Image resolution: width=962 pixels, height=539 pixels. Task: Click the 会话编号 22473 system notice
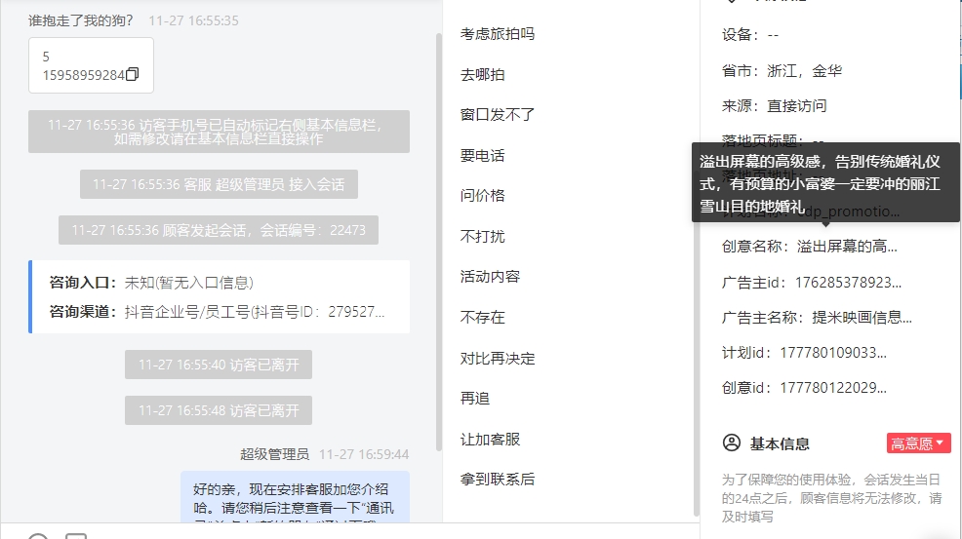pos(219,230)
